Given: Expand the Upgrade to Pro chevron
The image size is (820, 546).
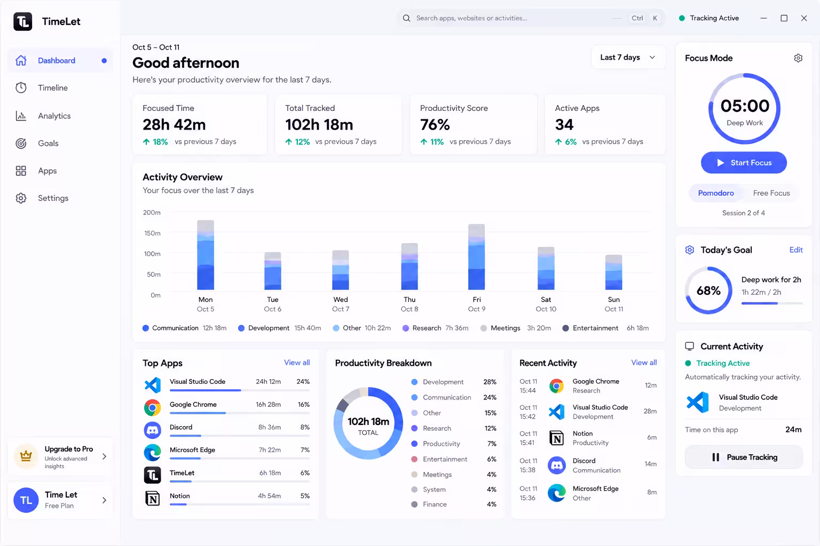Looking at the screenshot, I should pyautogui.click(x=104, y=456).
